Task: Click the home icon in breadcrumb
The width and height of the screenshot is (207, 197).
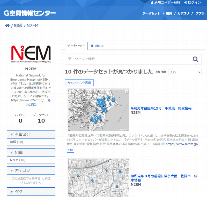Action: [x=8, y=26]
